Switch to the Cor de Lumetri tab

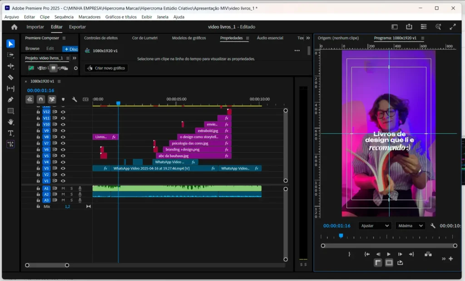coord(144,38)
